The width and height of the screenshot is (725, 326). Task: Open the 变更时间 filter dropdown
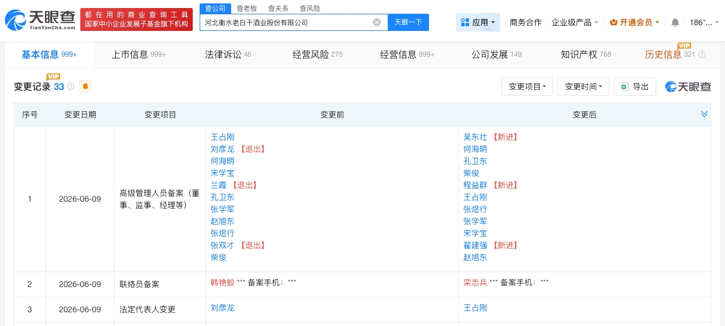[x=583, y=87]
